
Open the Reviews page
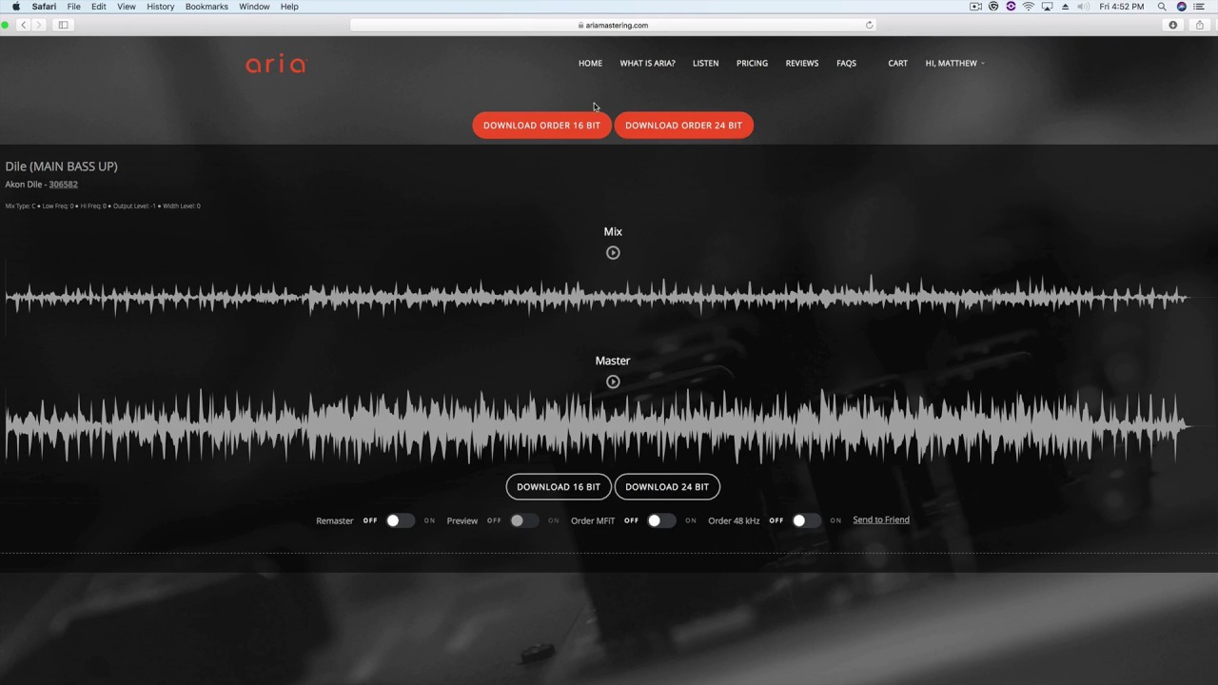802,63
